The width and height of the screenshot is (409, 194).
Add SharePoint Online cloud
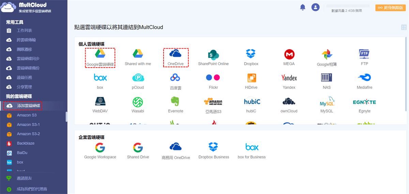213,58
